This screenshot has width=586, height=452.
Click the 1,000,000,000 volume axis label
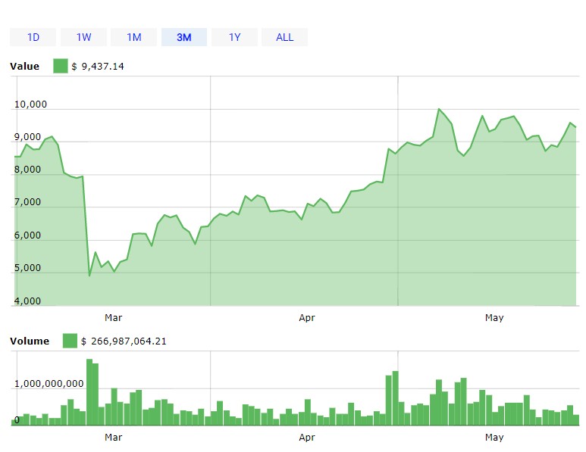click(49, 383)
